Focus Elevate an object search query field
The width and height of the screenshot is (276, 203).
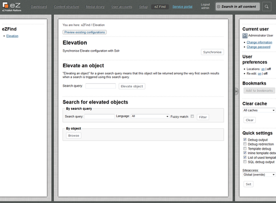(x=101, y=86)
